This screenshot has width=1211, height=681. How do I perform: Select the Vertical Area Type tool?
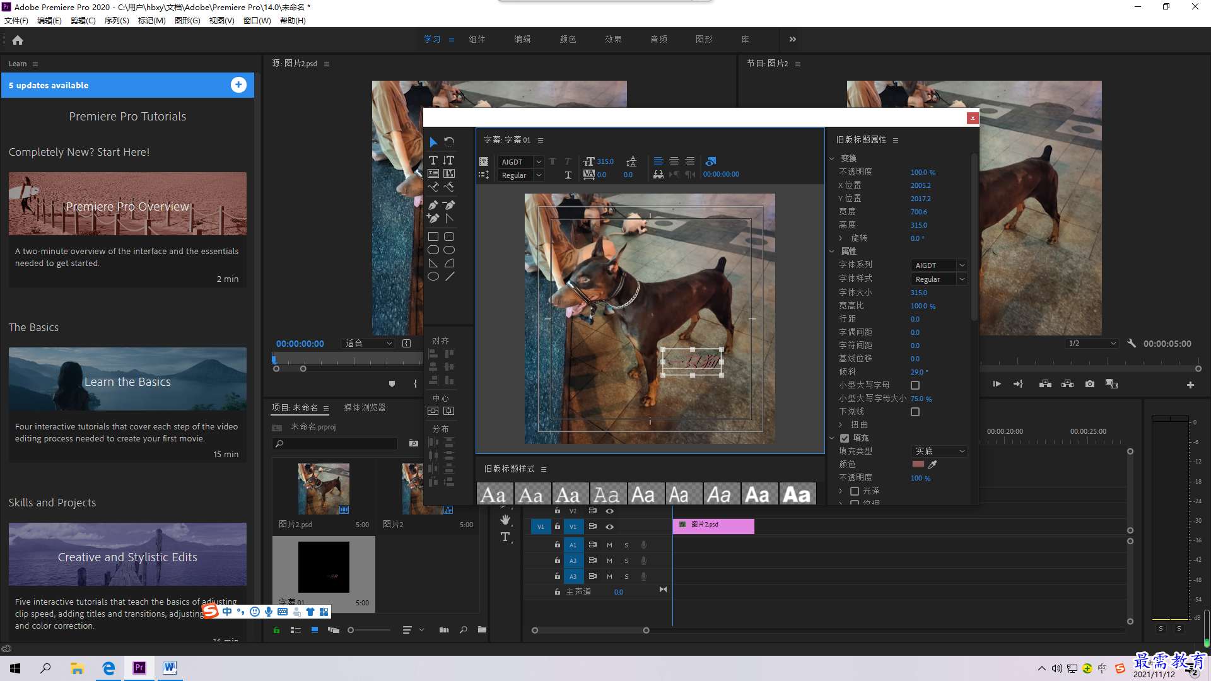[x=449, y=173]
